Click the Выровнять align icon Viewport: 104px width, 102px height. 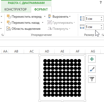(50, 16)
